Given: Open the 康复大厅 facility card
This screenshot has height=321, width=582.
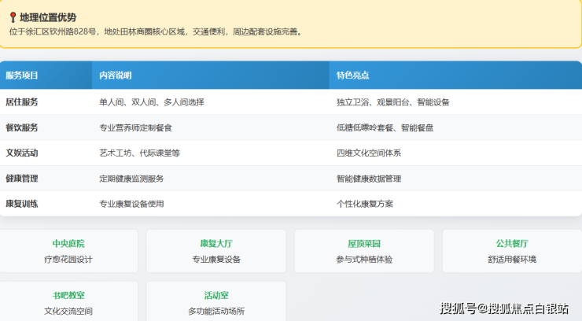Looking at the screenshot, I should point(216,251).
